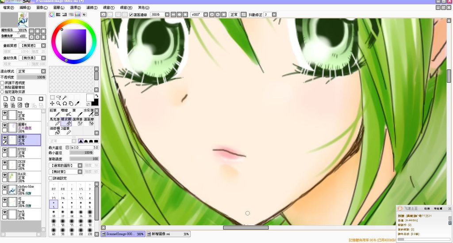This screenshot has height=243, width=453.
Task: Click the undo arrow in the canvas toolbar
Action: [x=104, y=15]
